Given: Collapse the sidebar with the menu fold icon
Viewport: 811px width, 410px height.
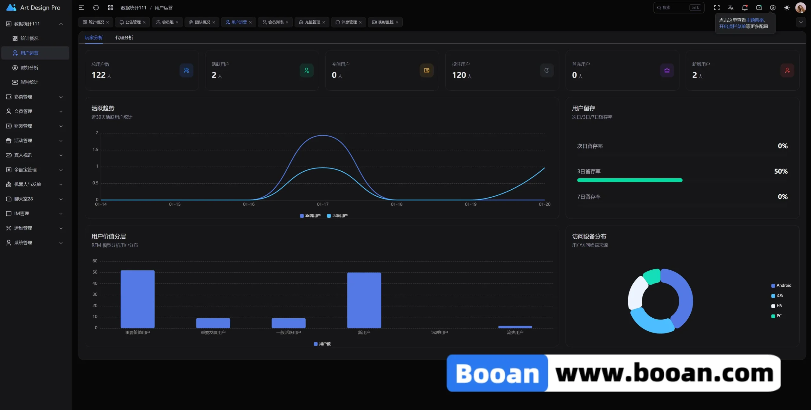Looking at the screenshot, I should 81,8.
